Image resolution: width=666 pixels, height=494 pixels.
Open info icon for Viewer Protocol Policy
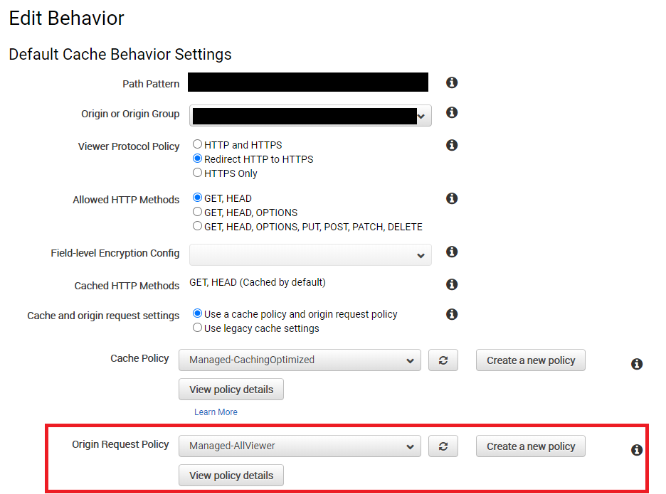tap(452, 145)
